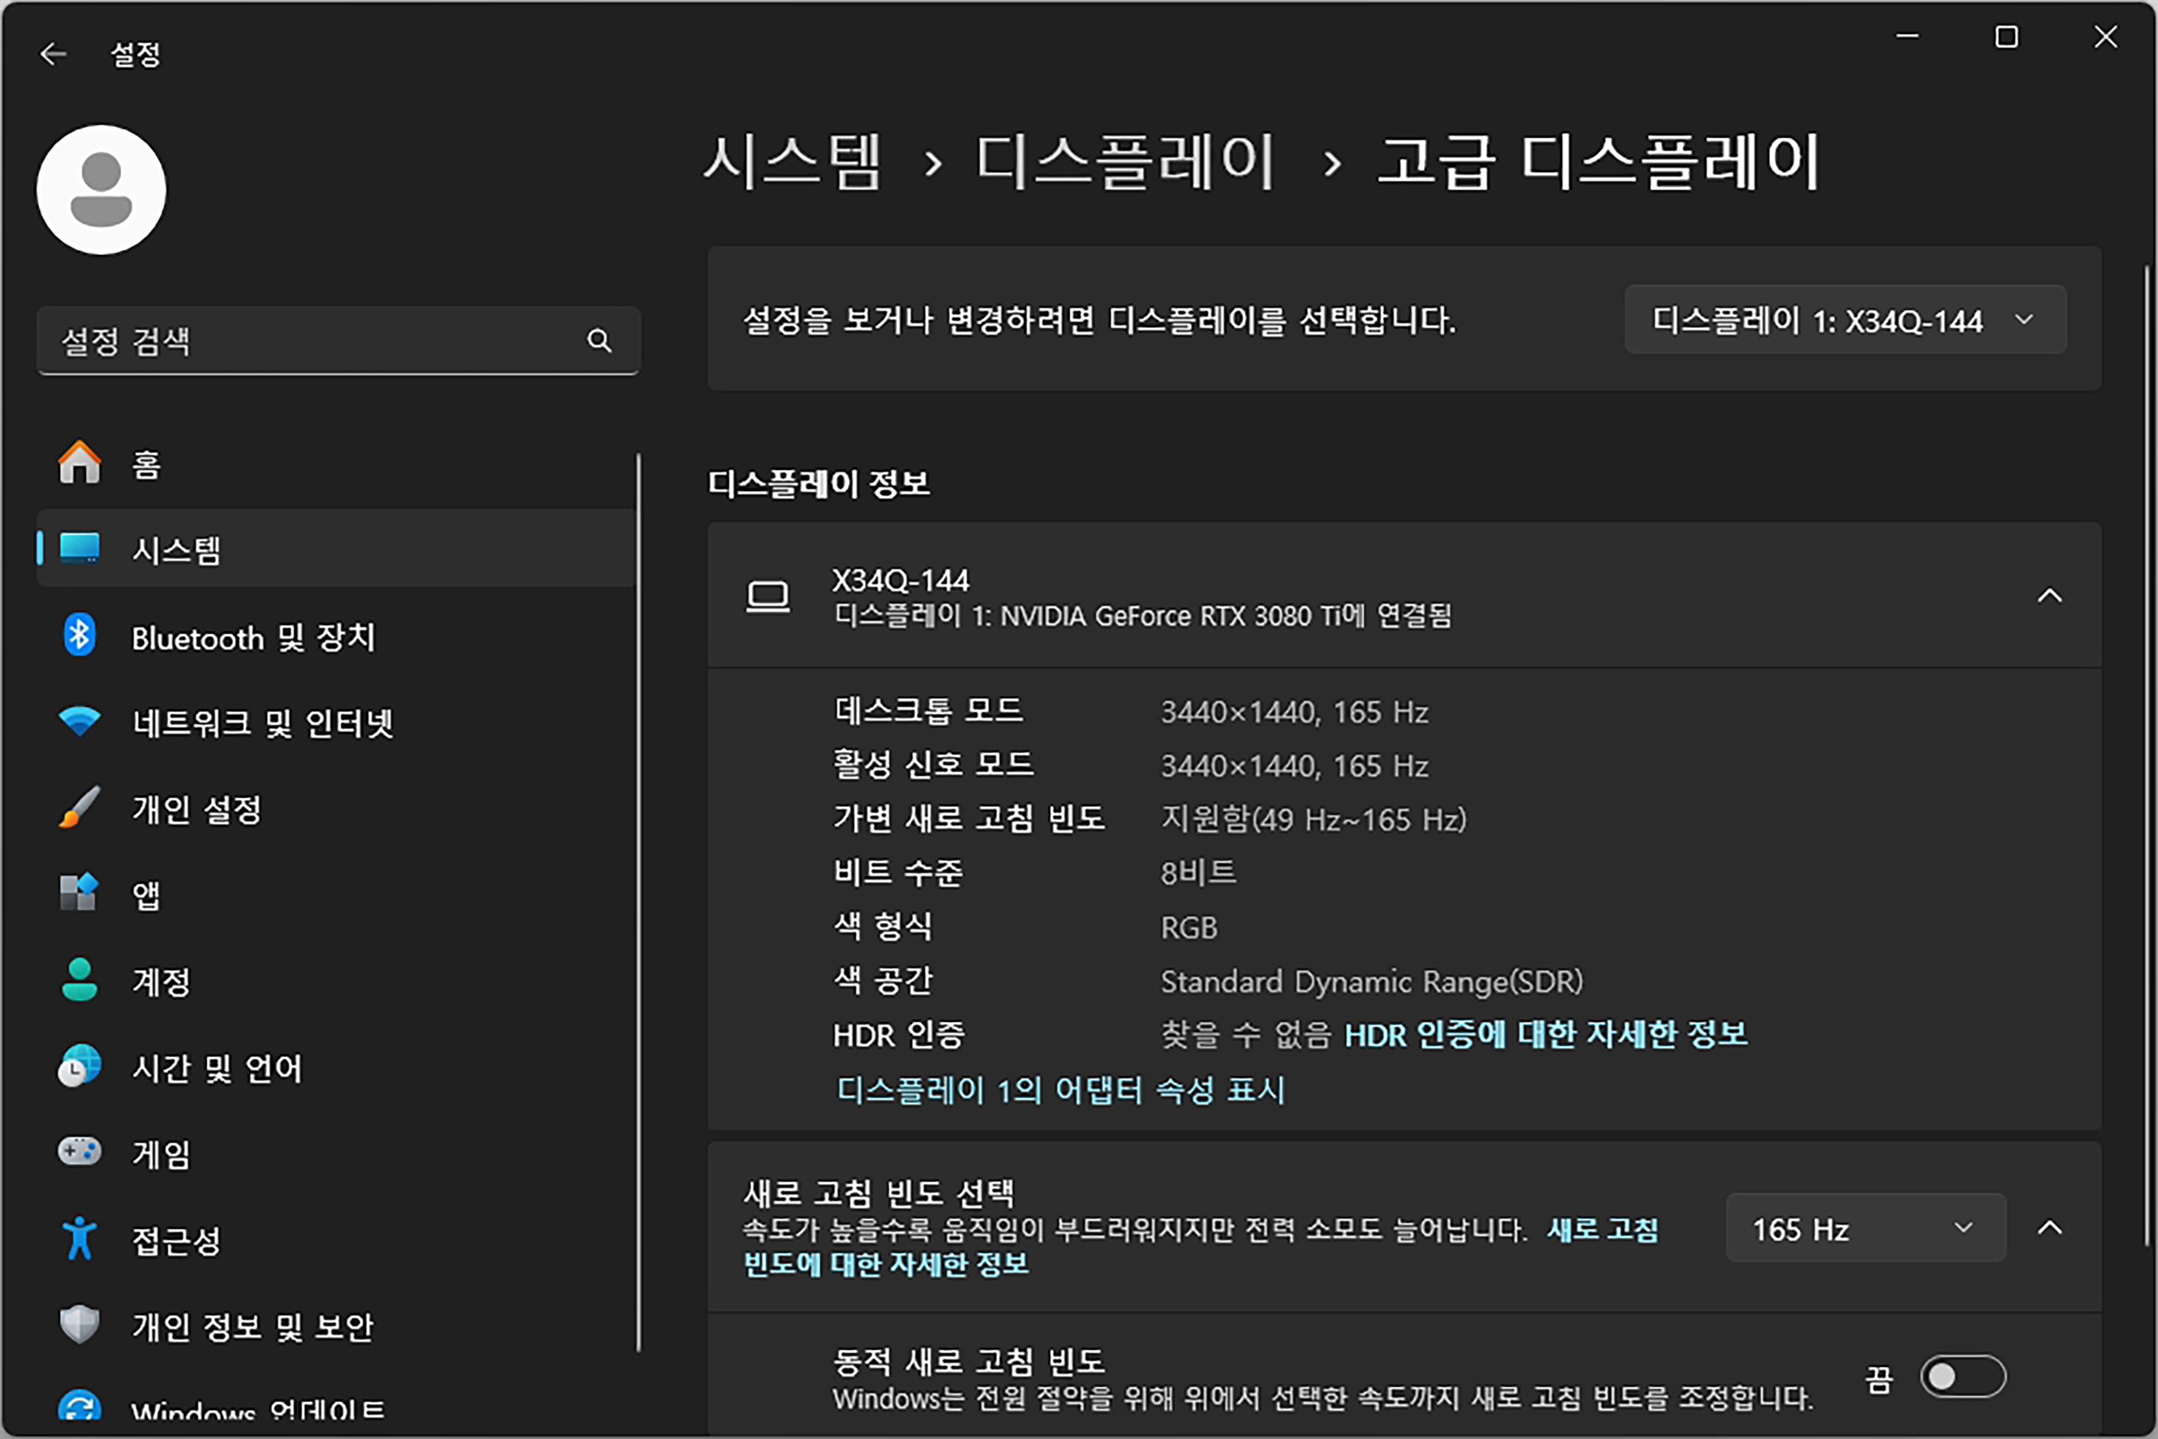Screen dimensions: 2158x1439
Task: Navigate to 디스플레이 in the breadcrumb
Action: pos(1125,162)
